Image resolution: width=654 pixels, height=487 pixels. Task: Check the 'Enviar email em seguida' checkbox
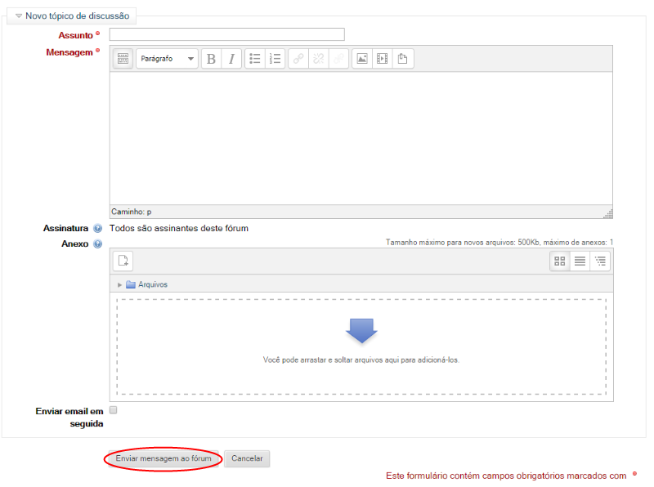[x=114, y=410]
